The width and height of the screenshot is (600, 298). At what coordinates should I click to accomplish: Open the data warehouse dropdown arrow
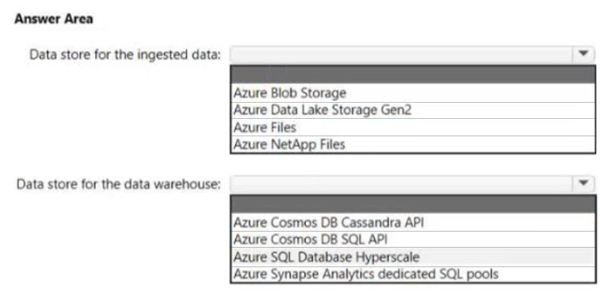pos(583,184)
